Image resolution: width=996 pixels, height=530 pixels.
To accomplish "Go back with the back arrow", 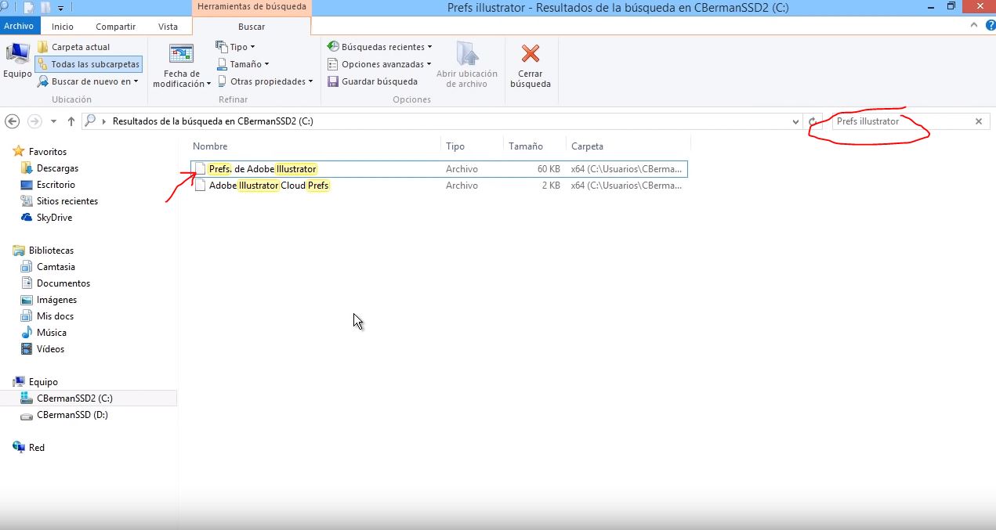I will click(12, 121).
